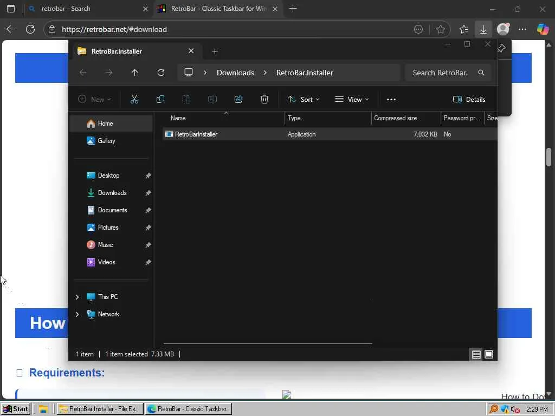Select Home in the navigation pane
The height and width of the screenshot is (416, 555).
tap(112, 123)
